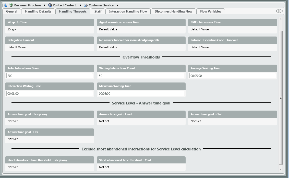289x178 pixels.
Task: Click the Business Structure network icon
Action: pyautogui.click(x=11, y=5)
